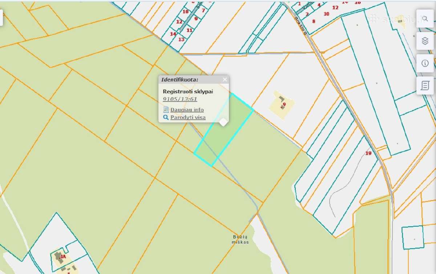Click plot number 11 label
The height and width of the screenshot is (274, 436).
tap(189, 30)
